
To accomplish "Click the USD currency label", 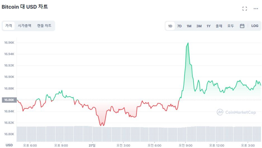I will [9, 145].
